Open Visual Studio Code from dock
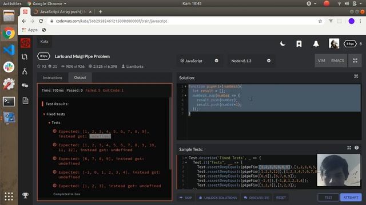Image resolution: width=366 pixels, height=205 pixels. 9,50
